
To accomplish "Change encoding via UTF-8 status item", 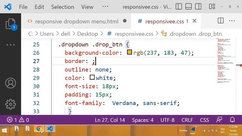I will tap(168, 120).
